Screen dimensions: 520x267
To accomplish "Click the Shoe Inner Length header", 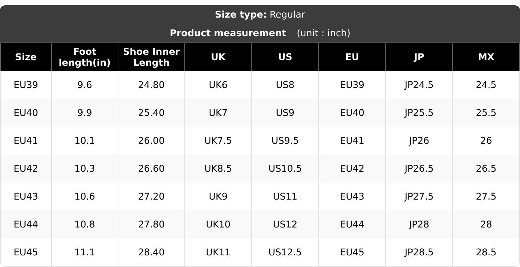I will point(151,57).
